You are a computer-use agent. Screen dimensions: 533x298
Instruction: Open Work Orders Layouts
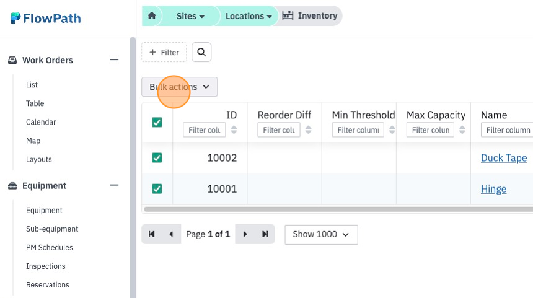tap(39, 159)
